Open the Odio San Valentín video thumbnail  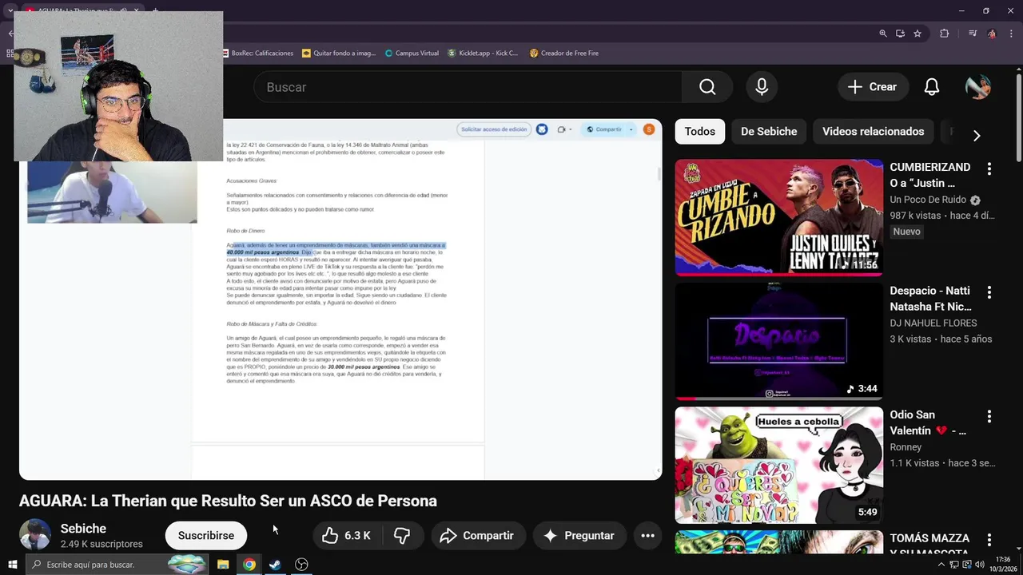[x=779, y=465]
